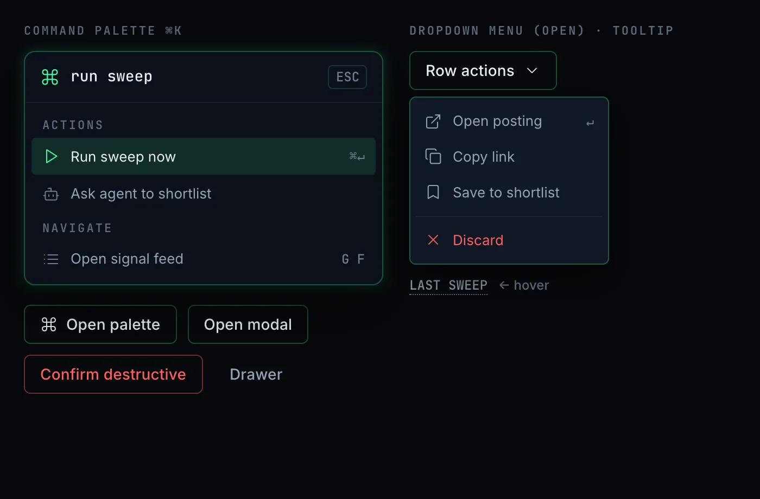
Task: Click the ESC key badge in palette
Action: [x=347, y=77]
